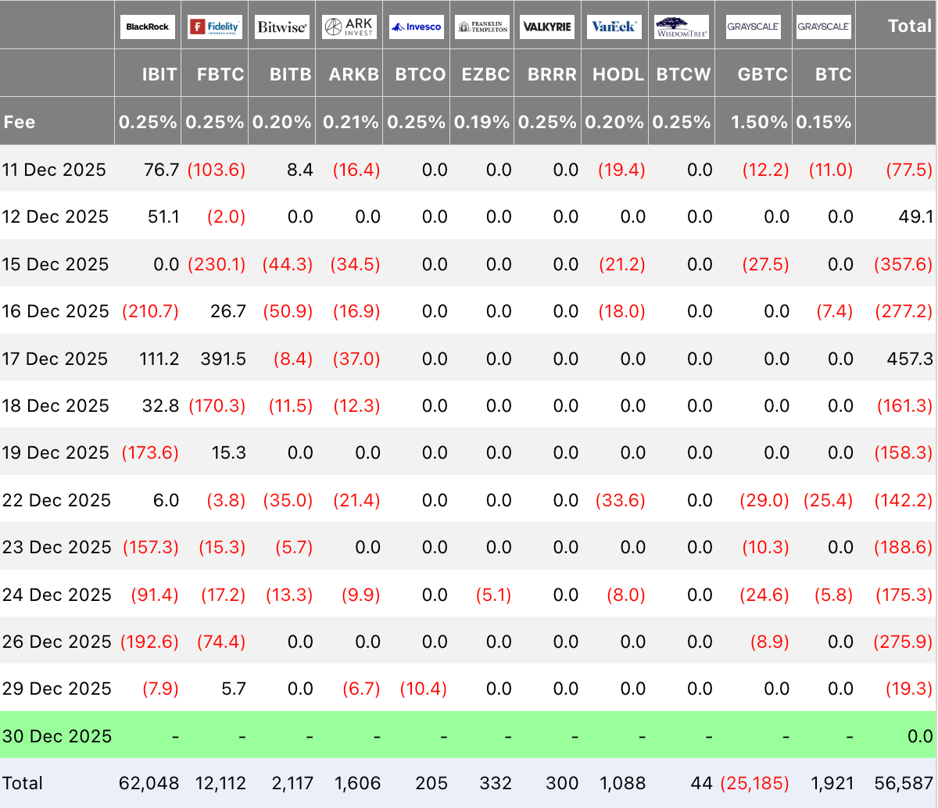Select the 16 Dec 2025 date row
Image resolution: width=938 pixels, height=808 pixels.
(469, 311)
